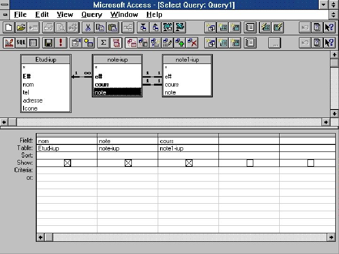Viewport: 339px width, 254px height.
Task: Toggle the Table Names XYZ icon
Action: coord(116,43)
